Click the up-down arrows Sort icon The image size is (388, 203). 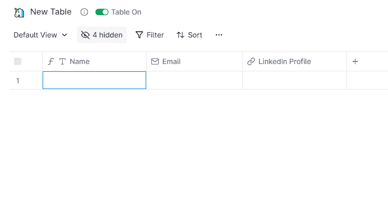point(180,35)
